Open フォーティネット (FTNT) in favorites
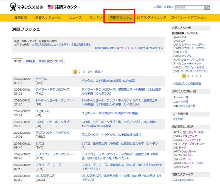This screenshot has width=220, height=184. click(192, 64)
